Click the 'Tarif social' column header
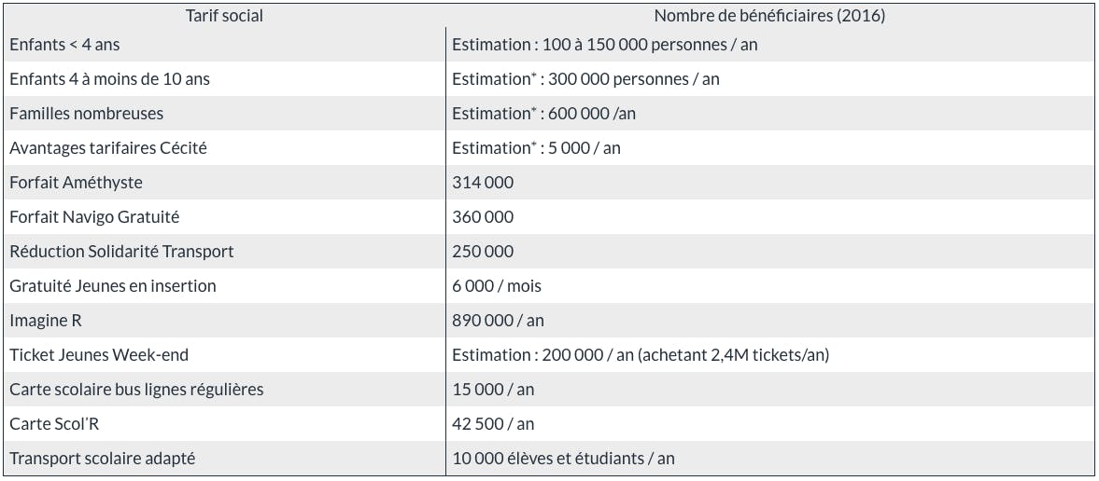 click(x=224, y=16)
